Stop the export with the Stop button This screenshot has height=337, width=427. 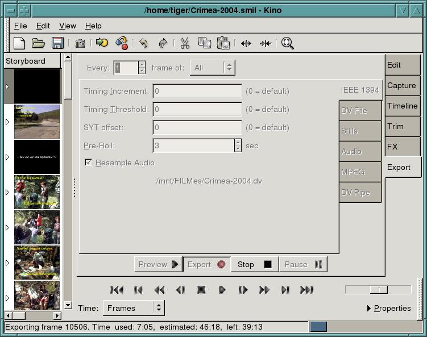click(254, 264)
